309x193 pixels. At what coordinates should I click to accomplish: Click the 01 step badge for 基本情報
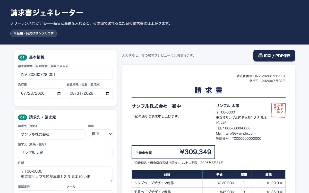[x=22, y=57]
